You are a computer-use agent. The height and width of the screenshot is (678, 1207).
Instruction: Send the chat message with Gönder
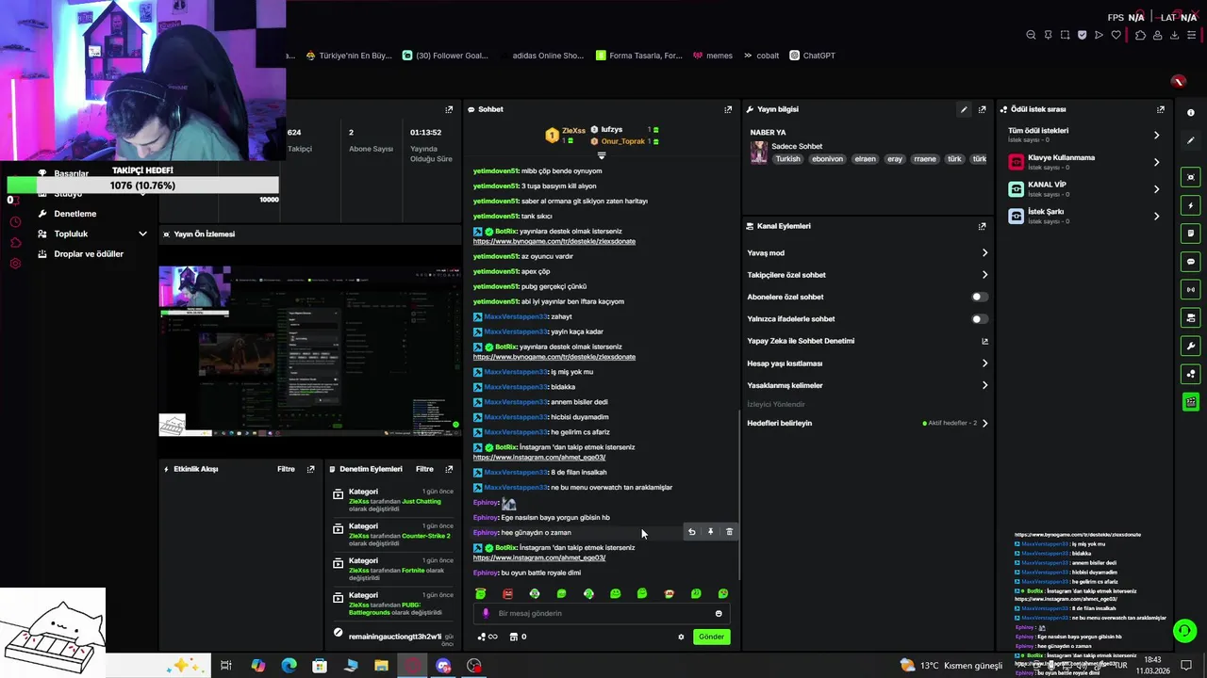[x=711, y=637]
